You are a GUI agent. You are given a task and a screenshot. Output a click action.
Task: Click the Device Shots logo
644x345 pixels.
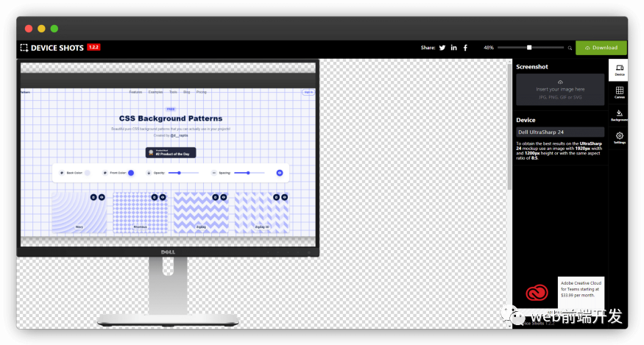52,48
